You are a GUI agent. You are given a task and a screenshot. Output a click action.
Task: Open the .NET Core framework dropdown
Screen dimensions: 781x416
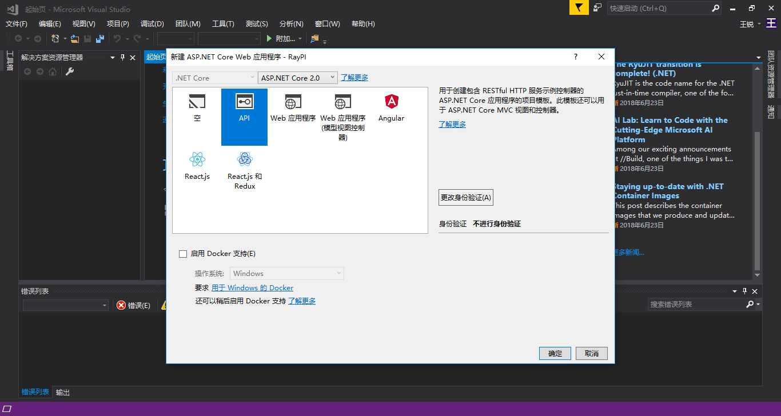(x=214, y=78)
